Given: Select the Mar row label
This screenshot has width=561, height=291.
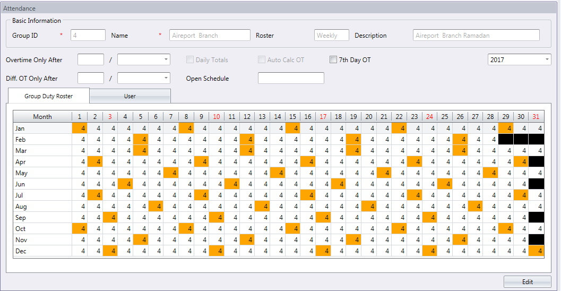Looking at the screenshot, I should pos(42,150).
